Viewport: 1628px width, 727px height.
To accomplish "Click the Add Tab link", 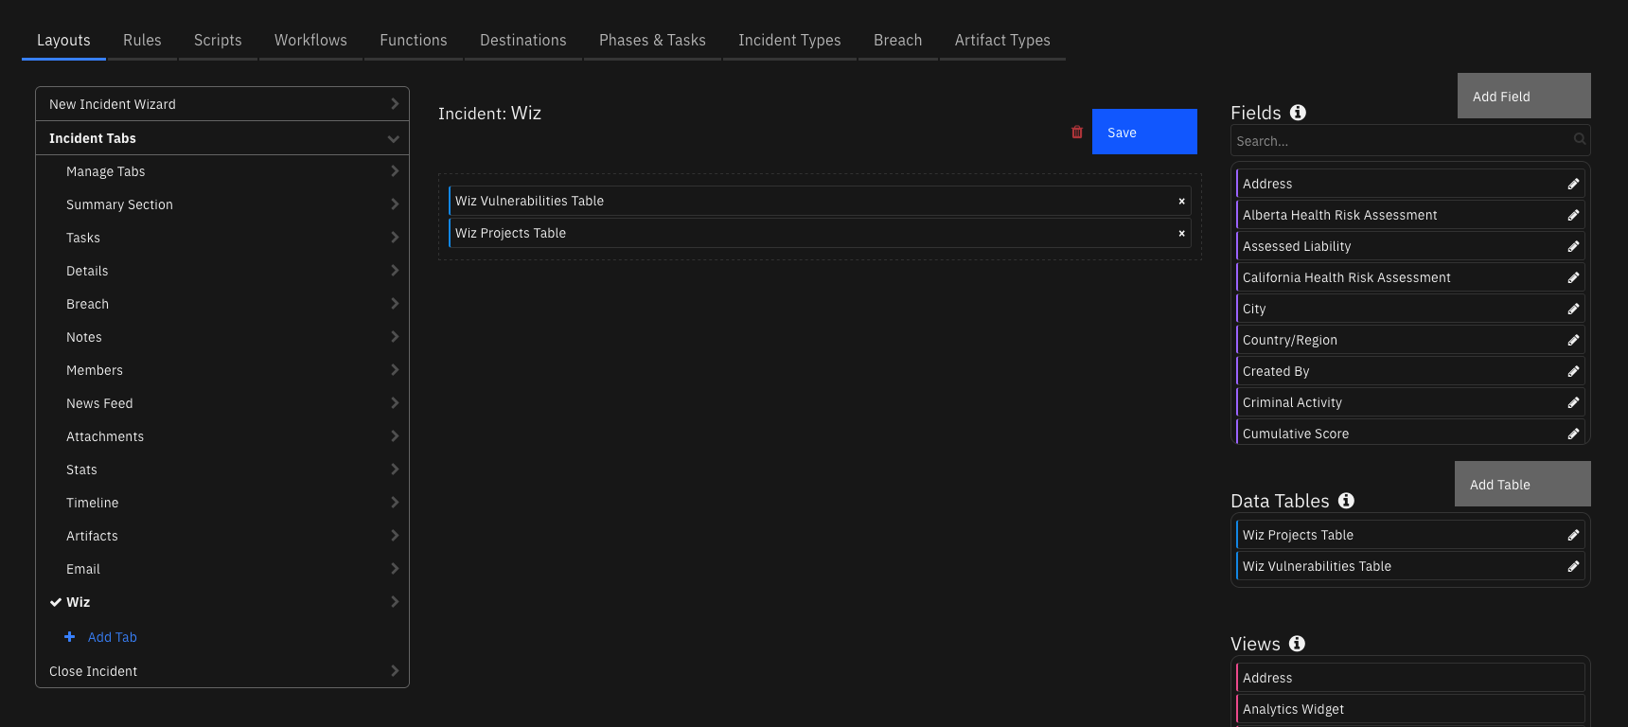I will coord(113,637).
